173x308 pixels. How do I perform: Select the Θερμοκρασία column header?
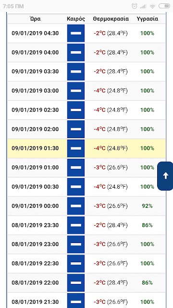(x=111, y=19)
